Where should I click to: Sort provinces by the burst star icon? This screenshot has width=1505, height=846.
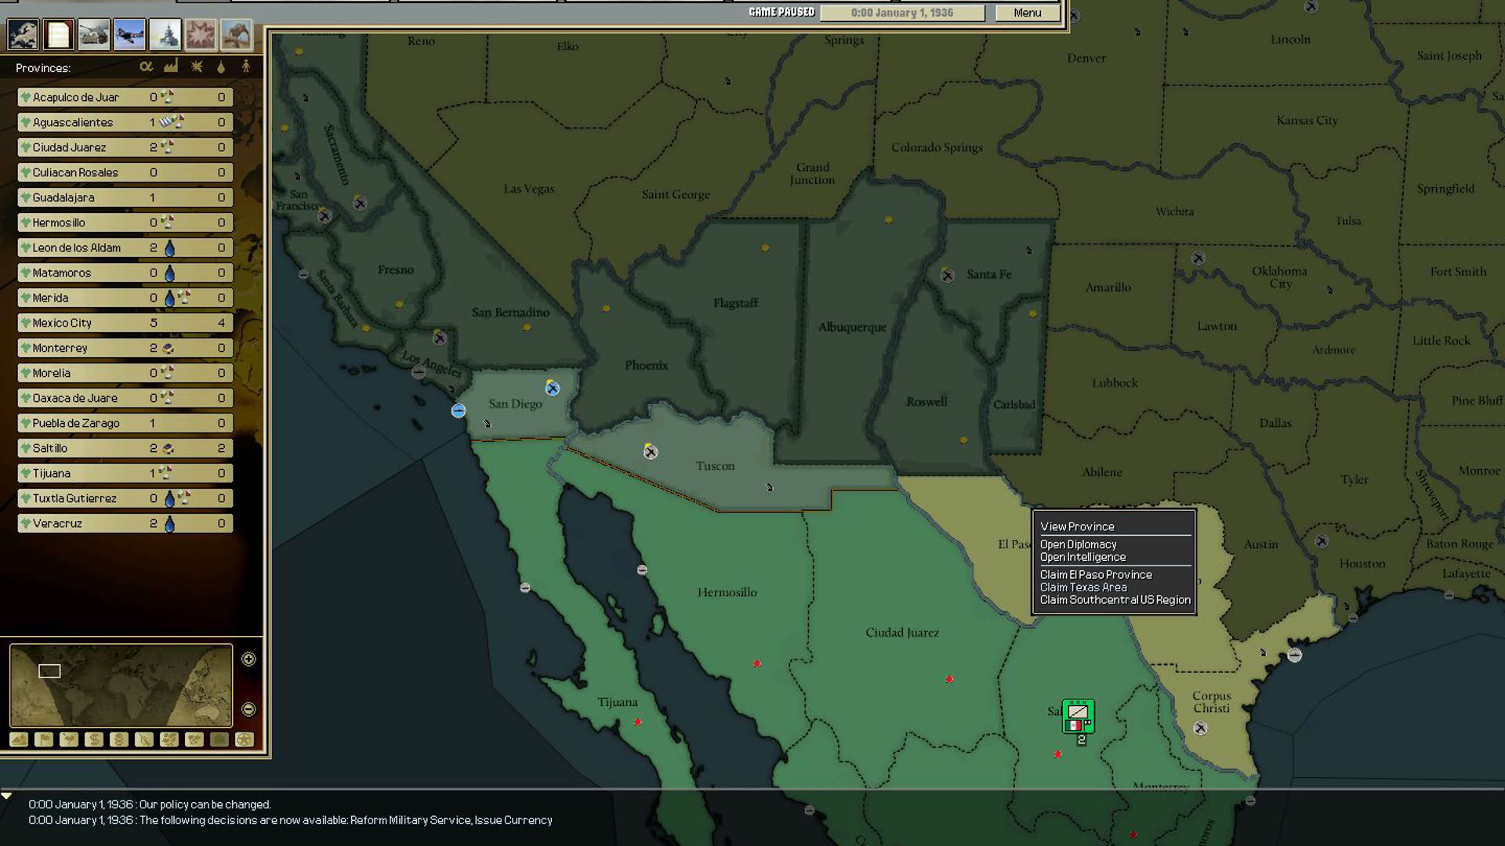click(197, 67)
